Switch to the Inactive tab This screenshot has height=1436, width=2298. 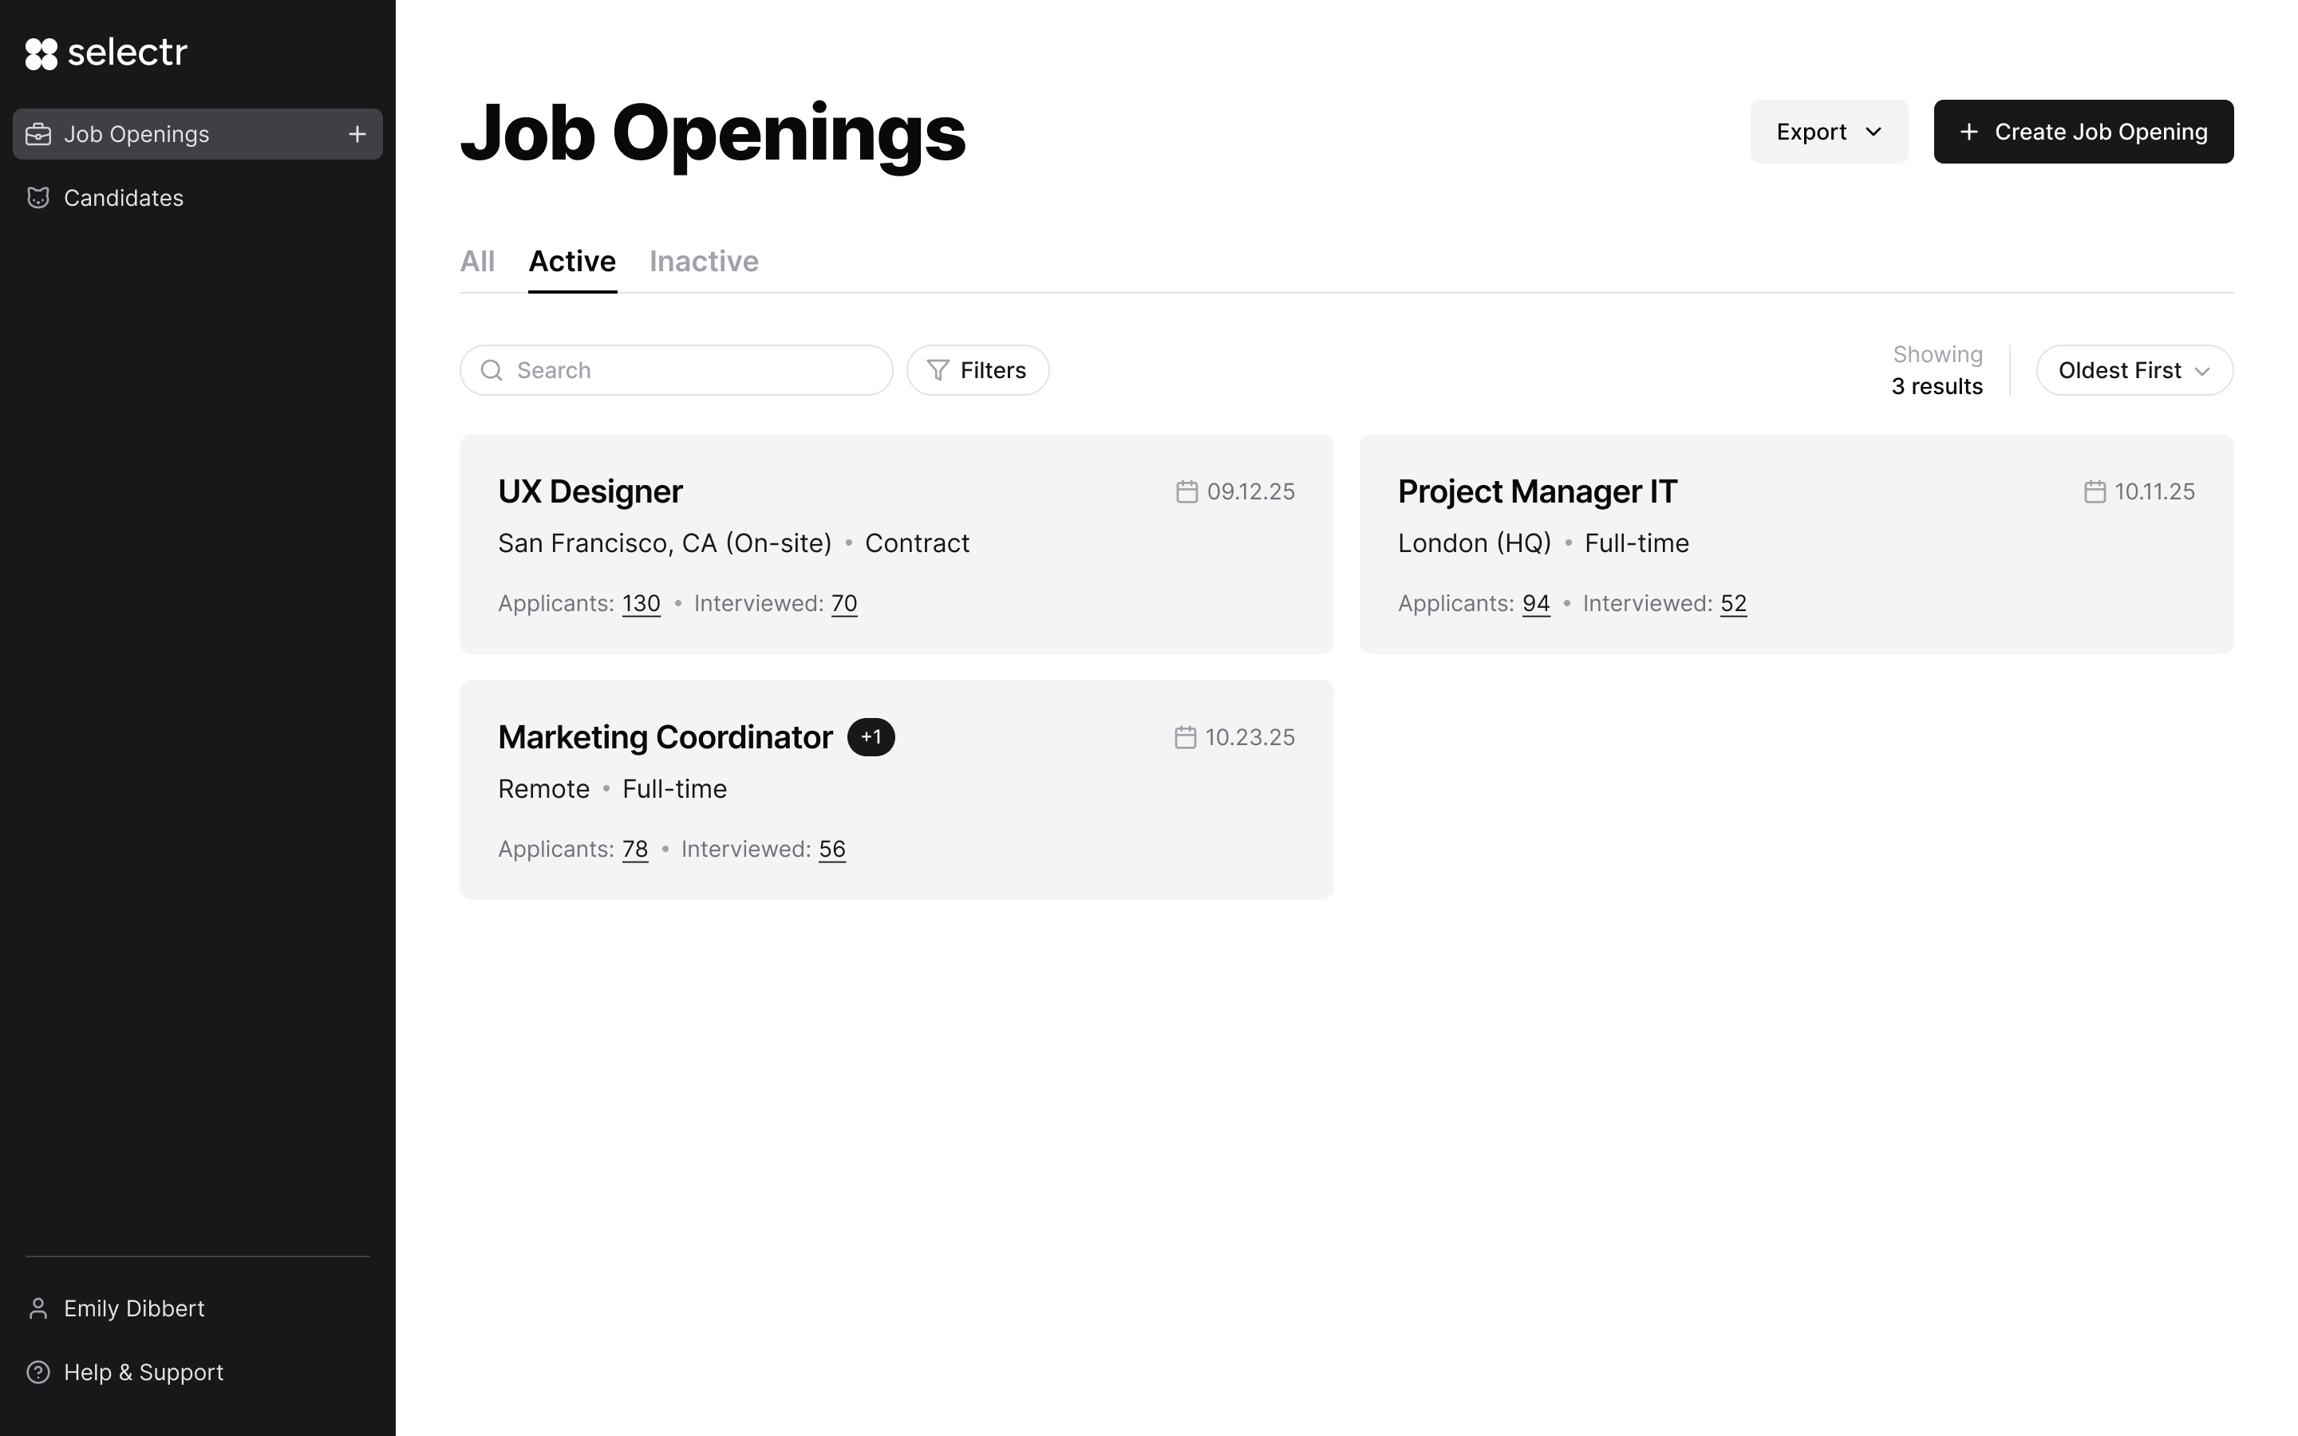pos(704,261)
